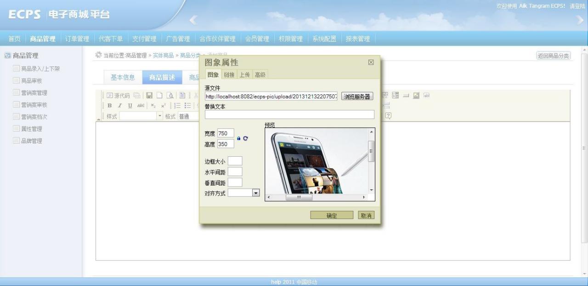
Task: Click the Italic formatting icon
Action: [x=119, y=105]
